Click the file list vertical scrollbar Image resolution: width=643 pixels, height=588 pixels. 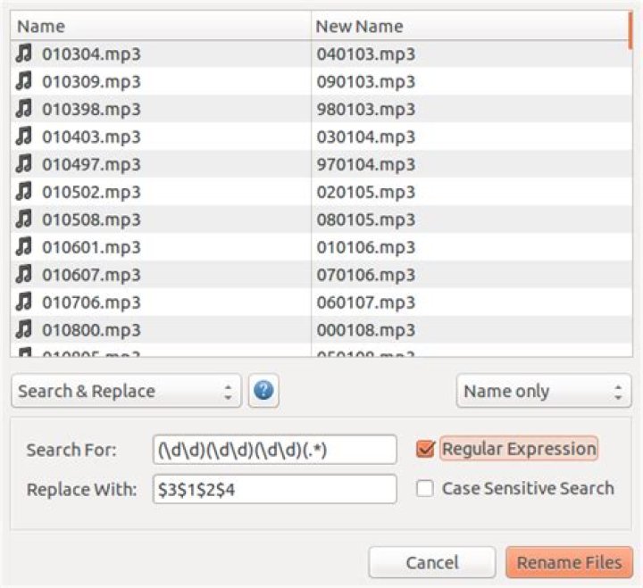tap(630, 30)
